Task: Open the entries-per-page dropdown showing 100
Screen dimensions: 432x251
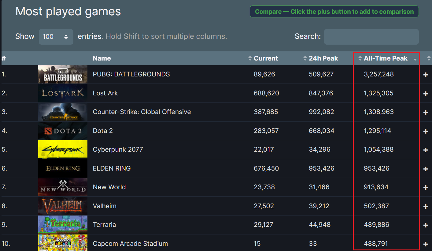Action: coord(56,37)
